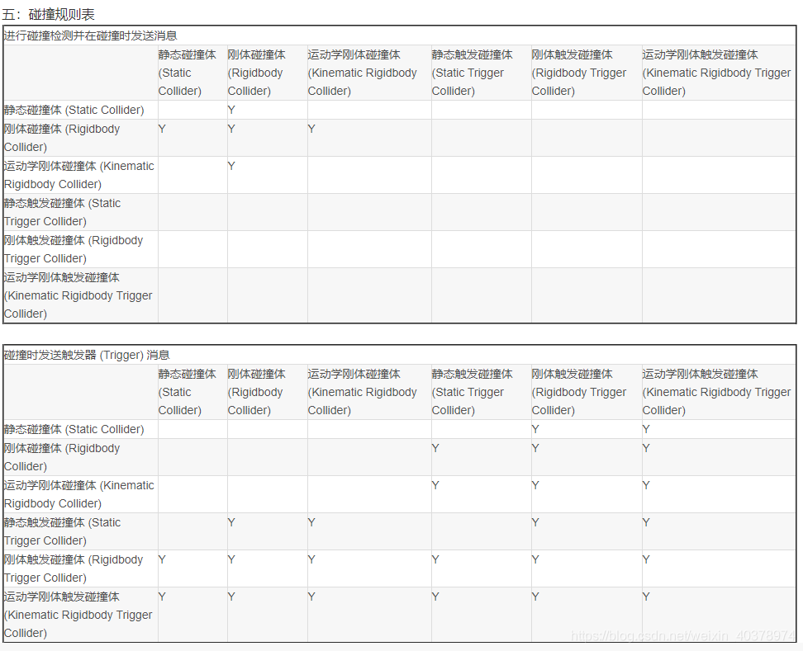Trigger table: Y at Rigidbody Trigger row, Kinematic Rigidbody Collider column
803x651 pixels.
(x=311, y=559)
